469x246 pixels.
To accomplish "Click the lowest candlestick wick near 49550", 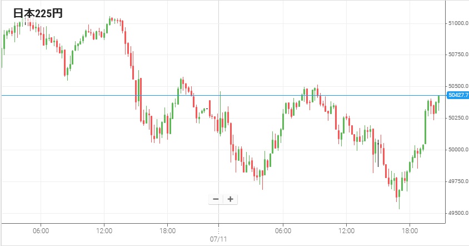I will click(399, 205).
